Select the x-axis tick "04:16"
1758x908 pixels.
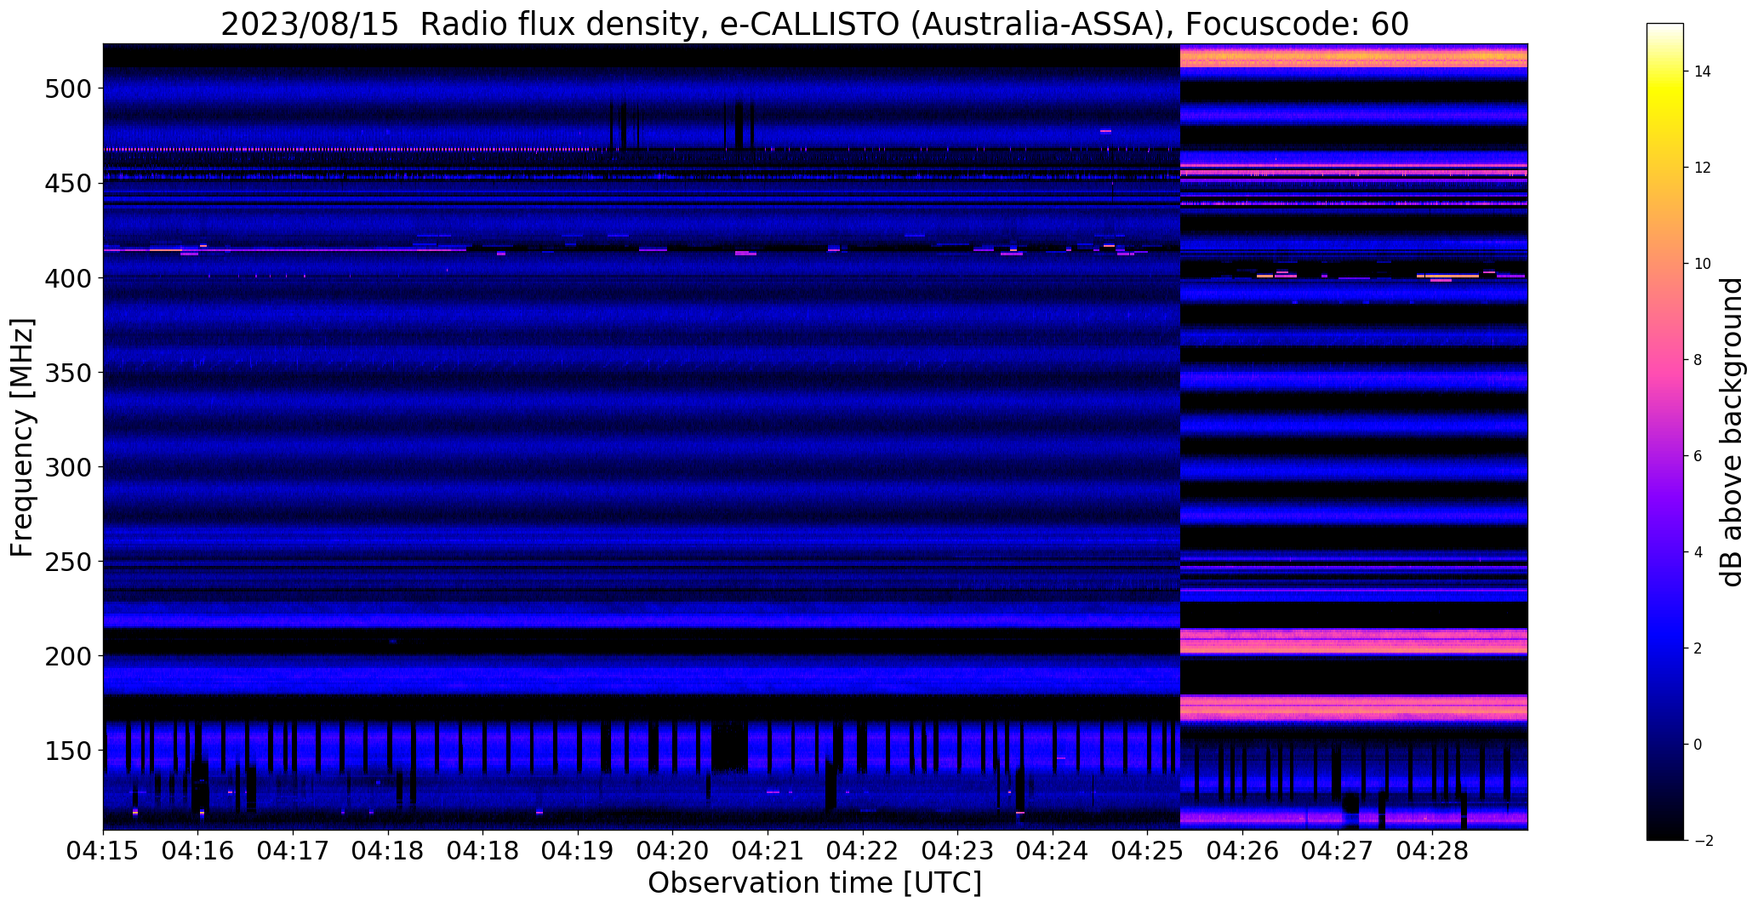(x=198, y=852)
